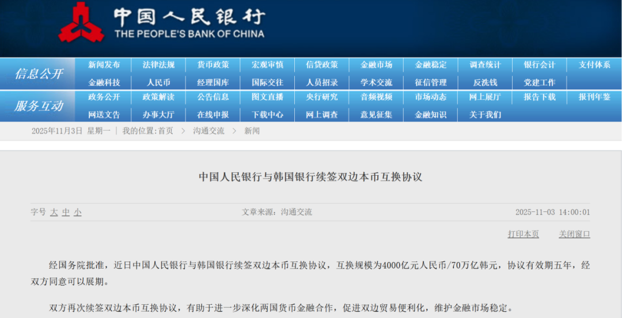Open the 报刊年鉴 menu item
This screenshot has width=622, height=318.
pos(594,97)
